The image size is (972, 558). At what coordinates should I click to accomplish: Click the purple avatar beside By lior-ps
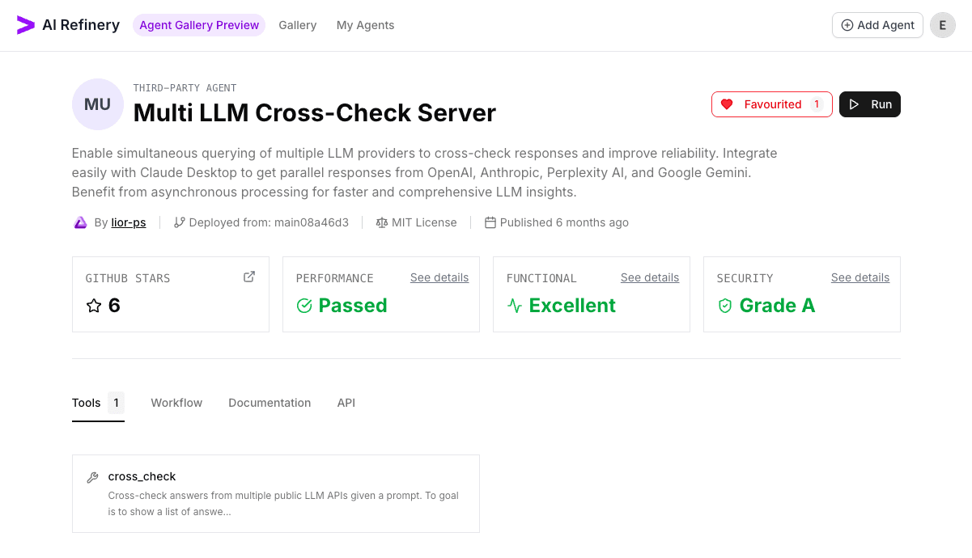pos(80,222)
